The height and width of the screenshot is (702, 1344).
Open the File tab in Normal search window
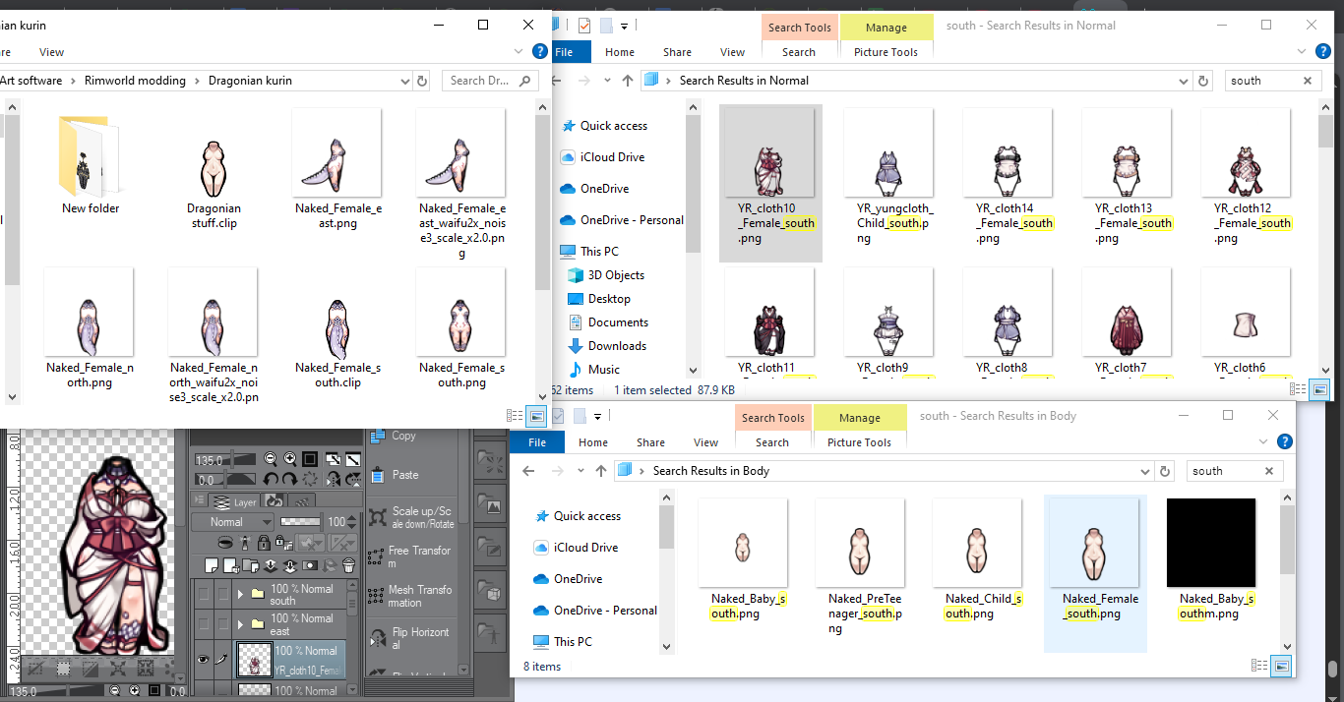pyautogui.click(x=565, y=52)
